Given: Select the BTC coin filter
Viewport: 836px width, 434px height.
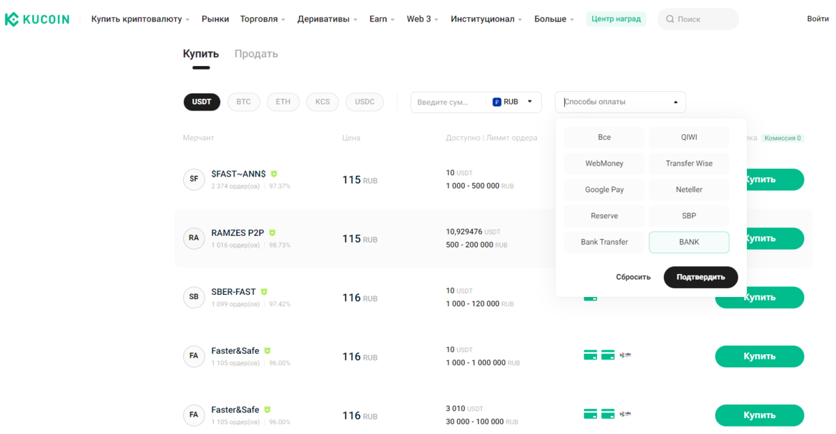Looking at the screenshot, I should 243,102.
